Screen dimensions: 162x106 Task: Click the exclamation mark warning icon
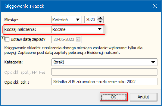click(3, 38)
